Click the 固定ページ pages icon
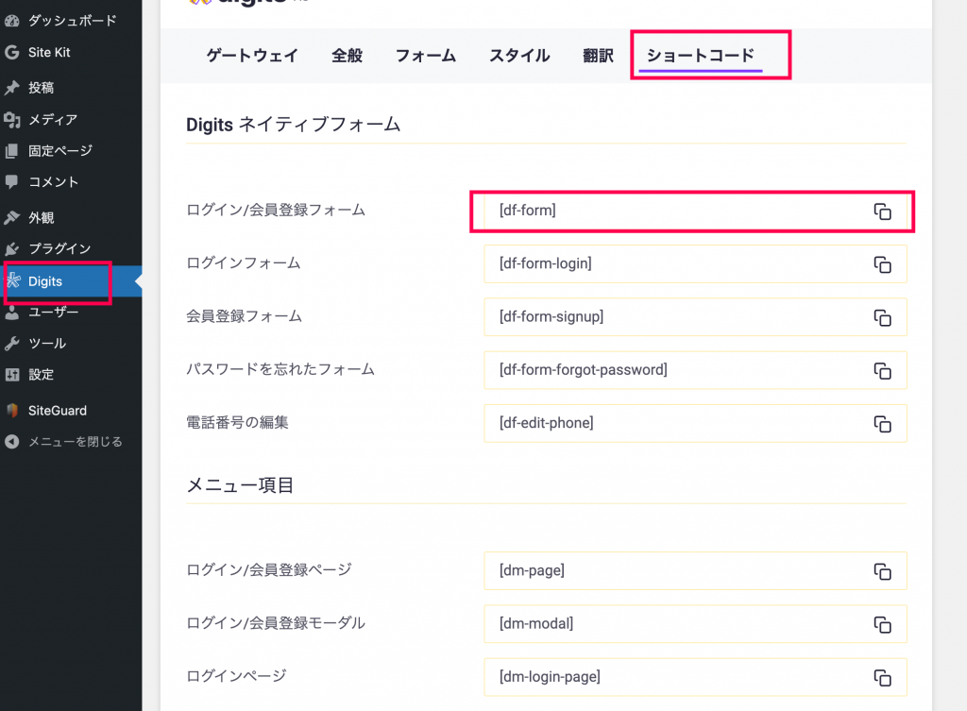The image size is (967, 711). pyautogui.click(x=11, y=150)
